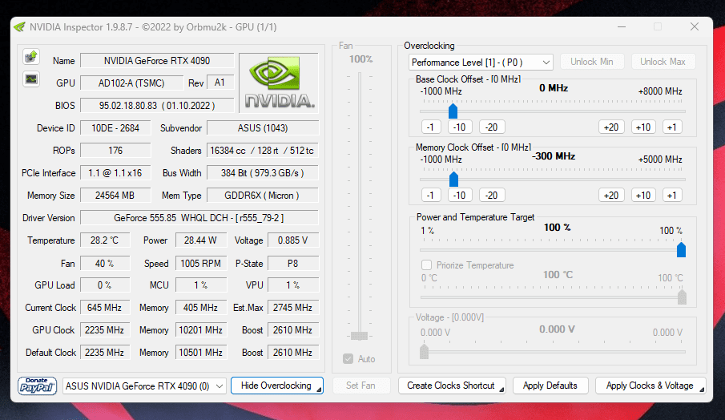Click Apply Clocks & Voltage
The width and height of the screenshot is (725, 420).
tap(650, 386)
